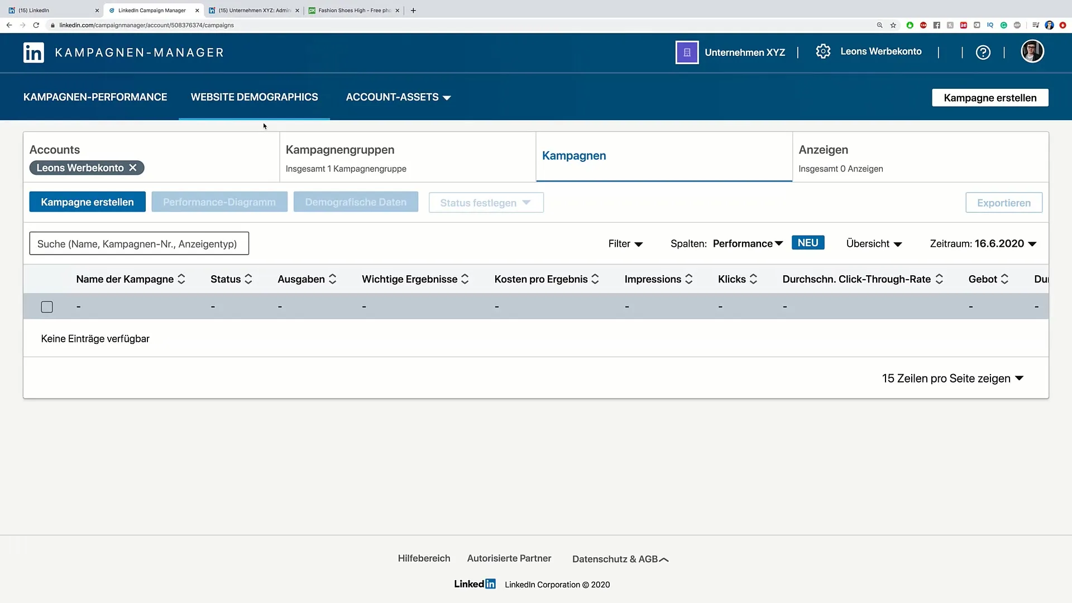Open the Status festlegen dropdown
Image resolution: width=1072 pixels, height=603 pixels.
point(486,203)
